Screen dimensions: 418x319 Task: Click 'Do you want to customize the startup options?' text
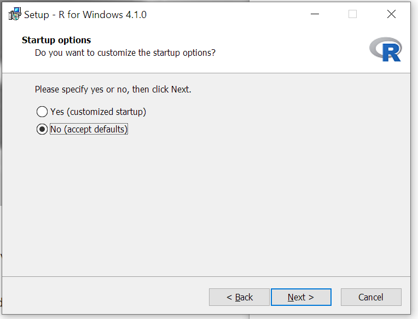click(x=125, y=53)
